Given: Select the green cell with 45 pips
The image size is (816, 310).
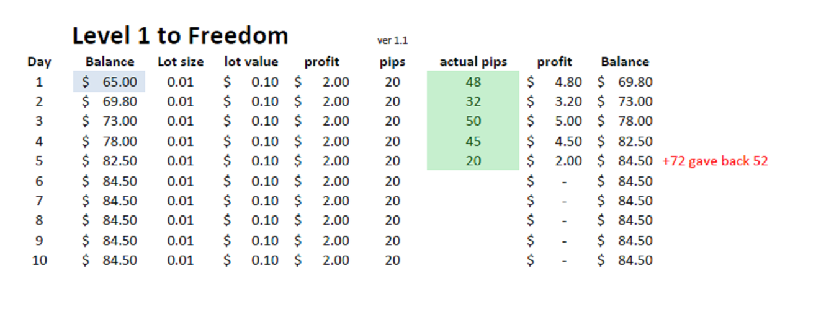Looking at the screenshot, I should click(473, 141).
